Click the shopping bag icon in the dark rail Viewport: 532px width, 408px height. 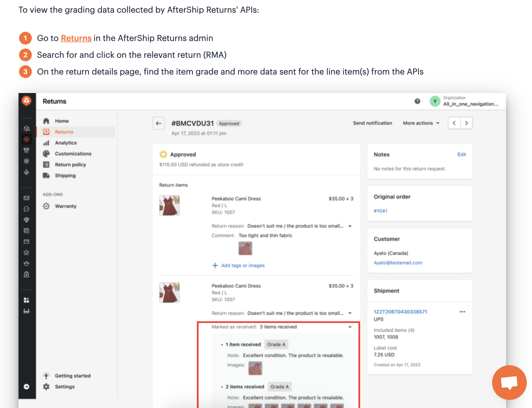click(27, 275)
